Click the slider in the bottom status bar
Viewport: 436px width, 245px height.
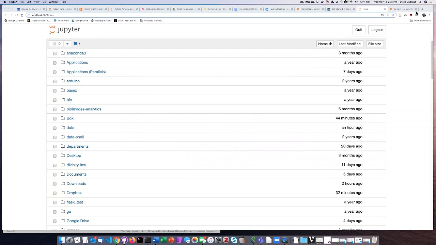click(205, 231)
